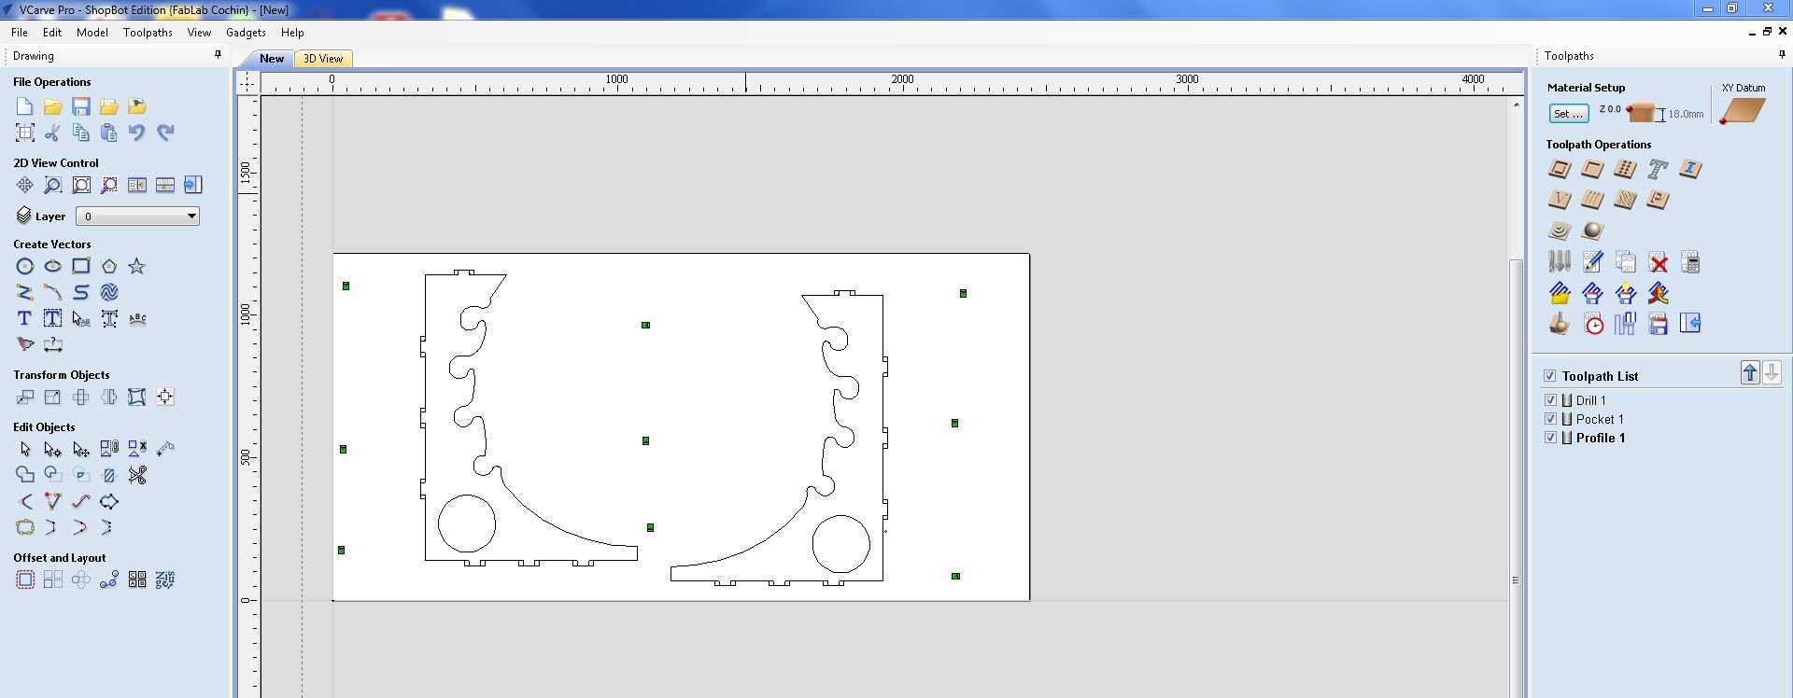The width and height of the screenshot is (1793, 698).
Task: Move selected toolpath down in list
Action: (1772, 373)
